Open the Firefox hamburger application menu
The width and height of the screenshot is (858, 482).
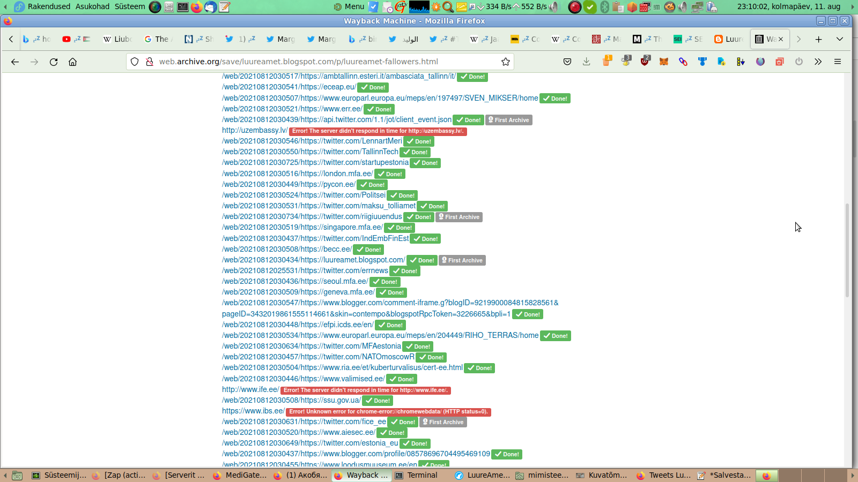(837, 62)
